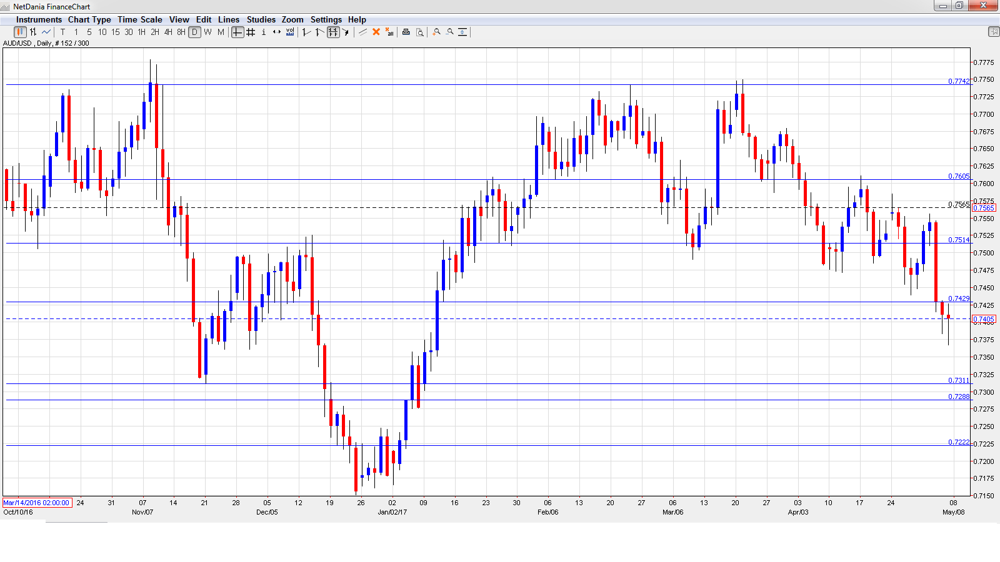
Task: Toggle the chart grid icon
Action: (251, 32)
